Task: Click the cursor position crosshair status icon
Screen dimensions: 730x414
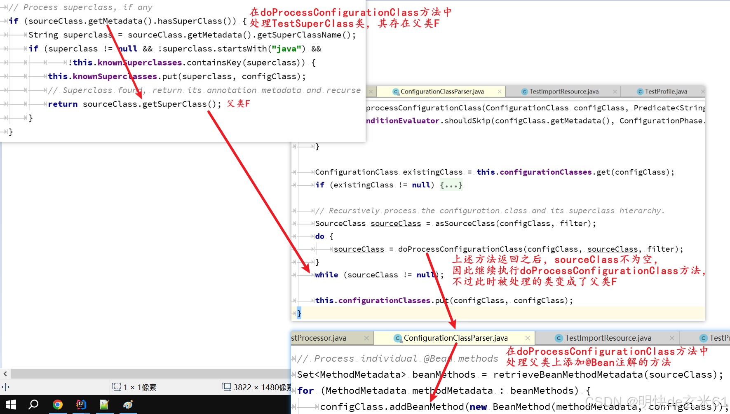Action: [6, 387]
